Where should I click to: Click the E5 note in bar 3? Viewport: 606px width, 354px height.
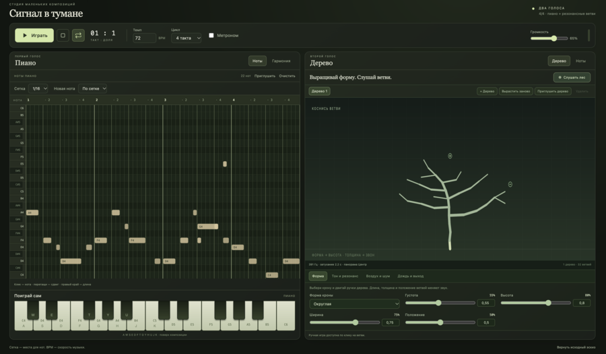225,164
